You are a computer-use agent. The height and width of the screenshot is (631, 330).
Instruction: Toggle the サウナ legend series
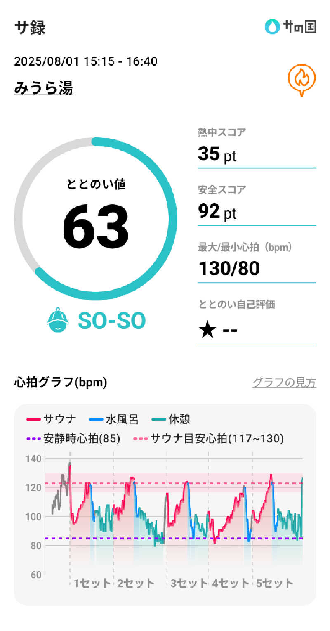pyautogui.click(x=52, y=420)
